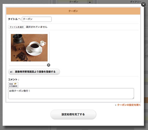Click 設定処理を完了する button

[x=73, y=114]
